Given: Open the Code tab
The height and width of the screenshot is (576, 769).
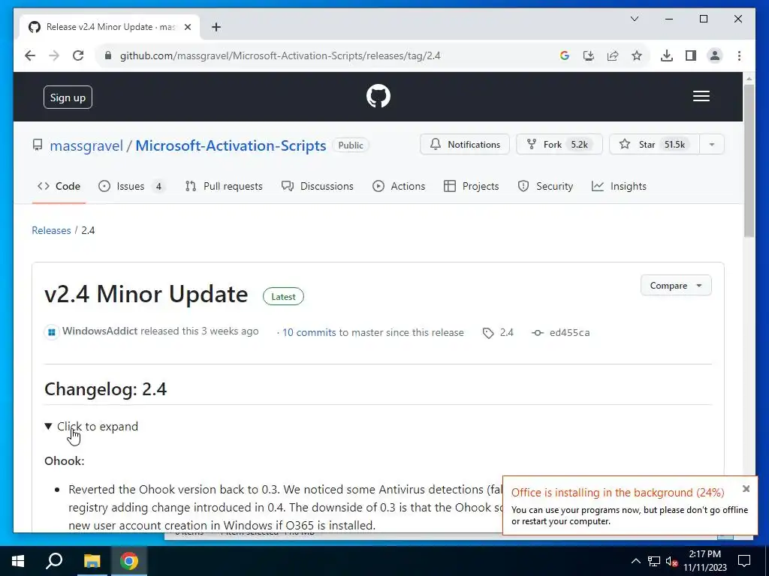Looking at the screenshot, I should [x=59, y=186].
